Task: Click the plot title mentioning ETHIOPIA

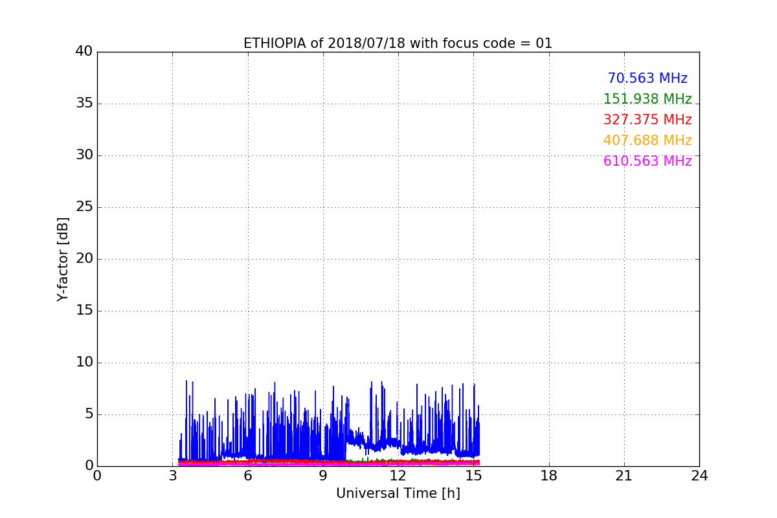Action: pyautogui.click(x=398, y=43)
